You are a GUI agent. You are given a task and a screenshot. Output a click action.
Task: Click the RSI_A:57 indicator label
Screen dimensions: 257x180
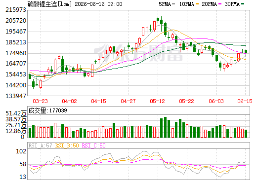click(41, 145)
